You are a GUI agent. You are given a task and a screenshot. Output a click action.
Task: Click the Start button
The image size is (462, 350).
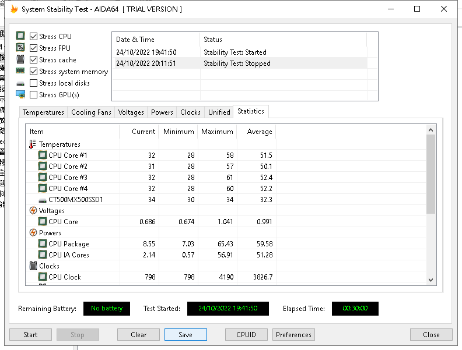tap(31, 335)
